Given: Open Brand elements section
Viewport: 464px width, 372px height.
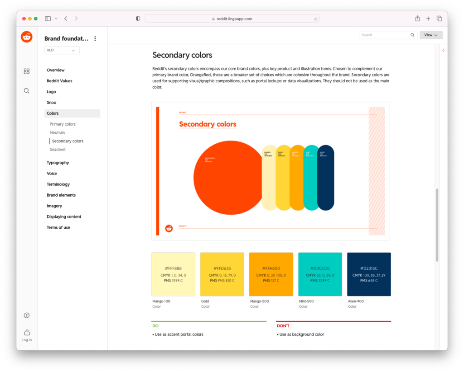Looking at the screenshot, I should [x=61, y=195].
